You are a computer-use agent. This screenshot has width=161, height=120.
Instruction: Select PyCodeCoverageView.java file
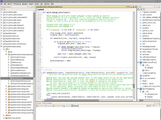(20, 76)
